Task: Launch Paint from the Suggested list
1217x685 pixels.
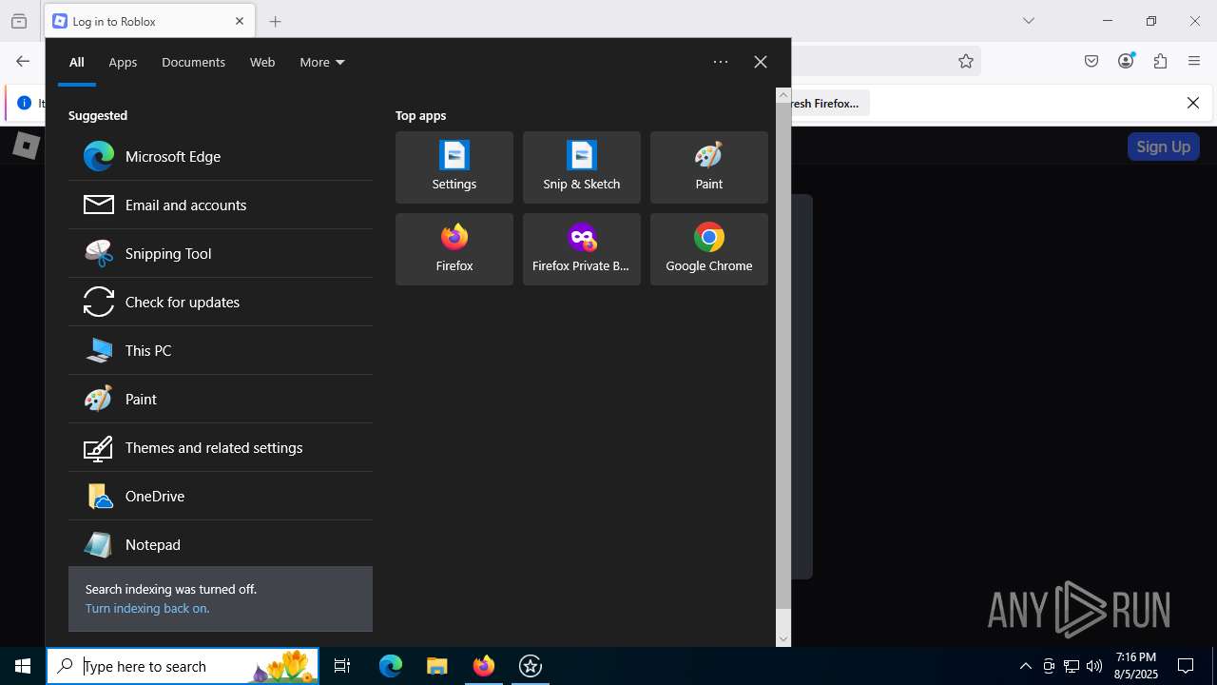Action: 221,399
